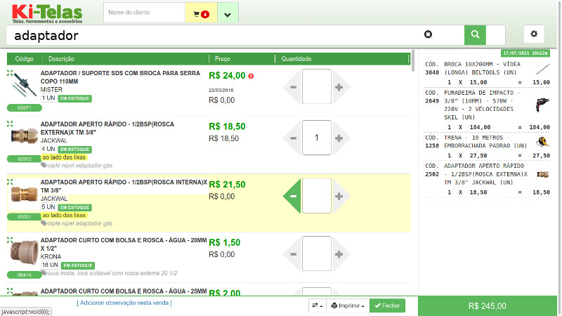Click tape measure thumbnail in cart
Screen dimensions: 562x316
[542, 142]
